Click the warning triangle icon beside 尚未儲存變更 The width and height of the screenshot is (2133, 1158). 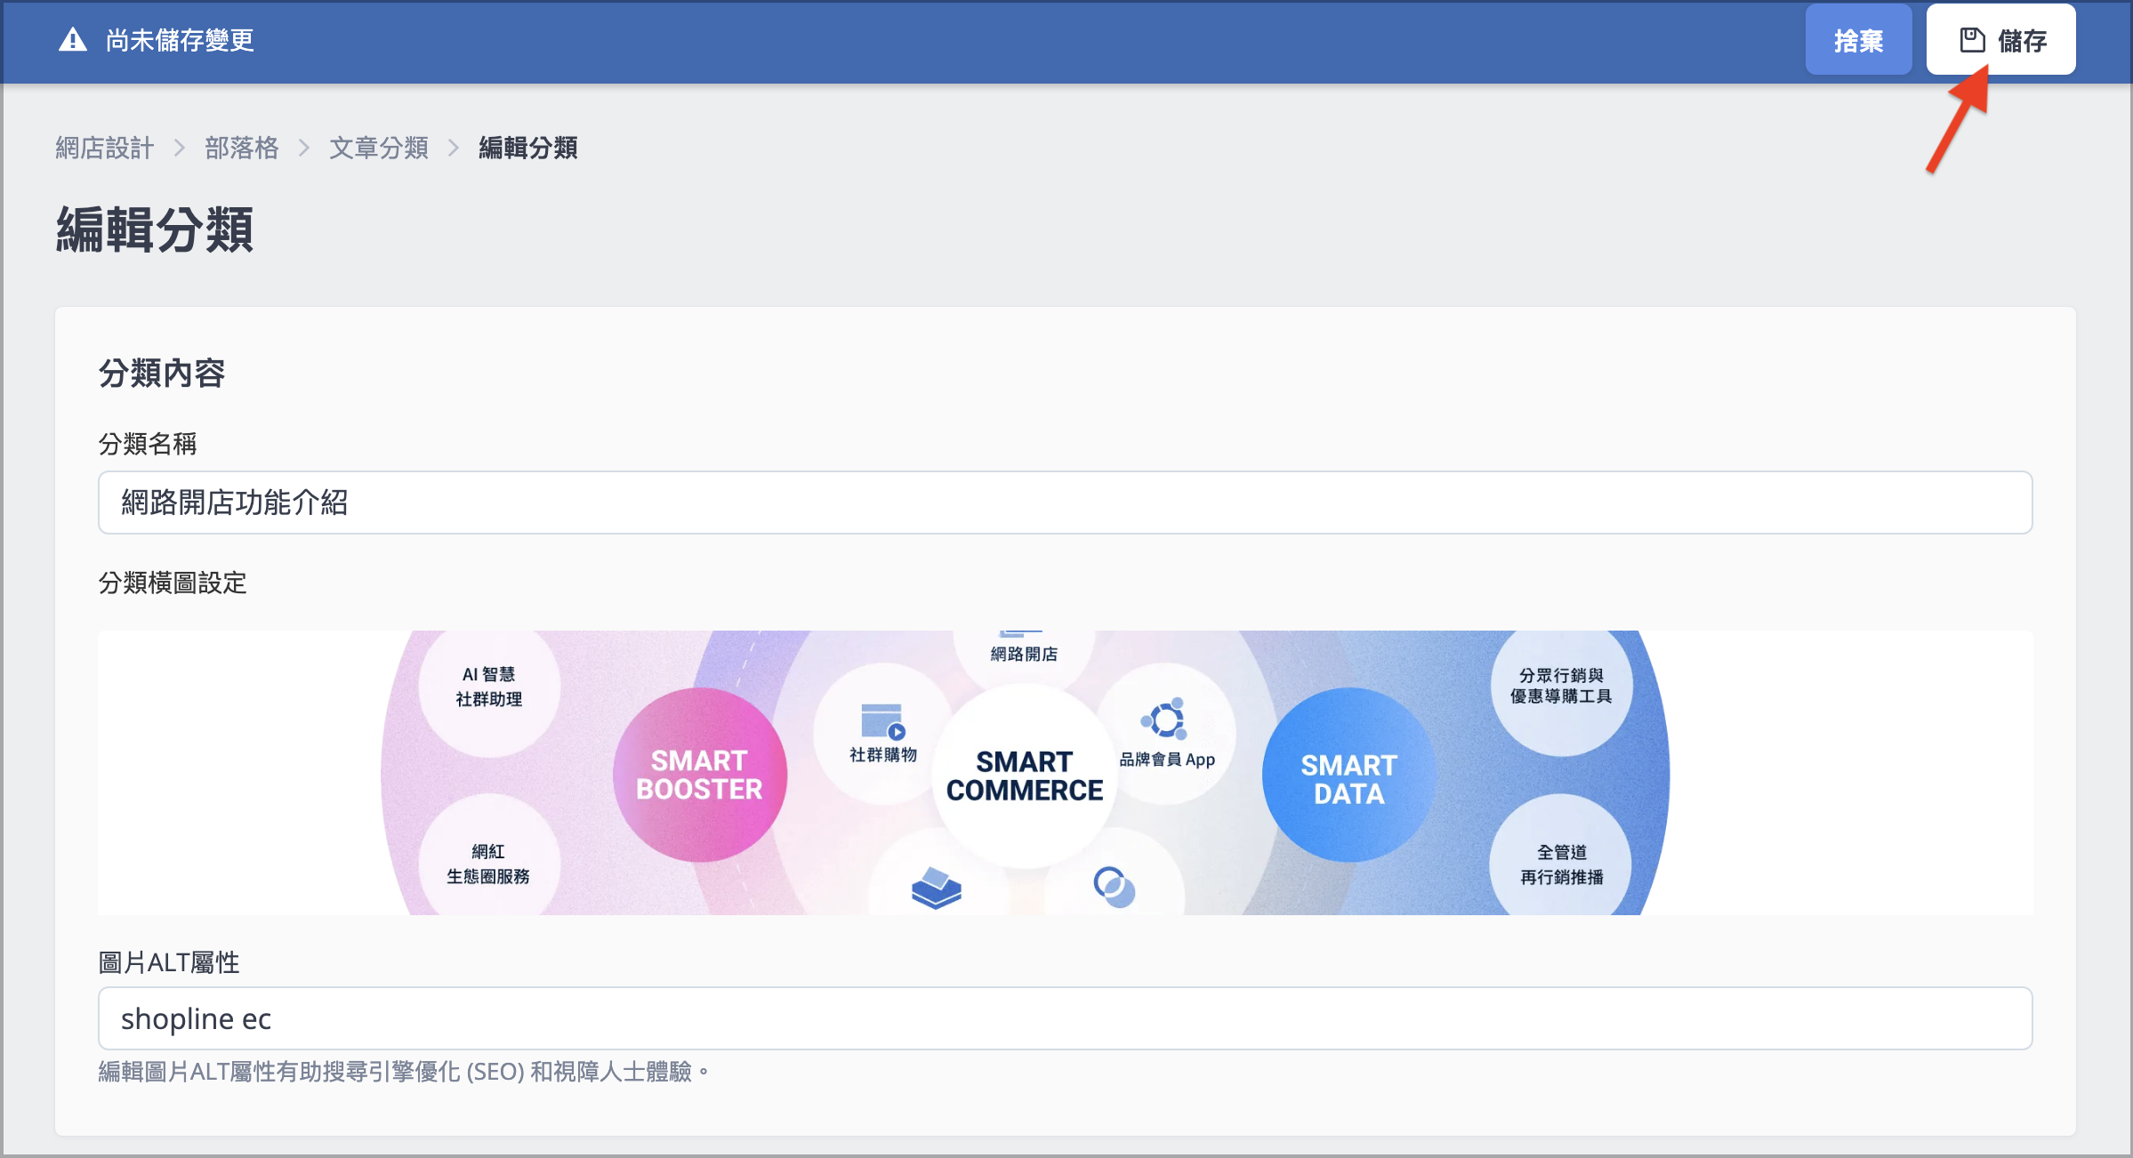[72, 40]
